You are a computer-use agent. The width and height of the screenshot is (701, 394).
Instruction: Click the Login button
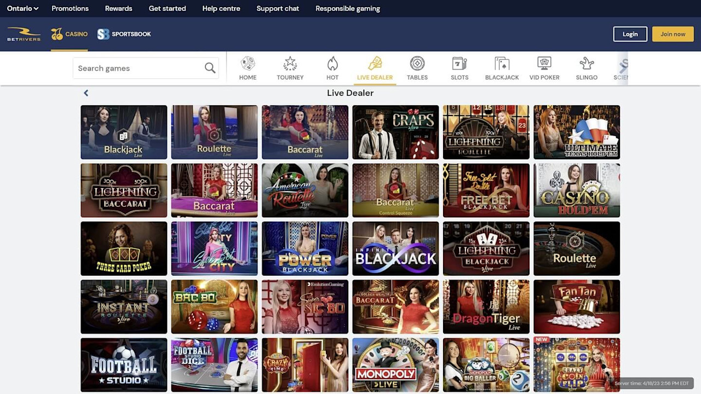(630, 34)
